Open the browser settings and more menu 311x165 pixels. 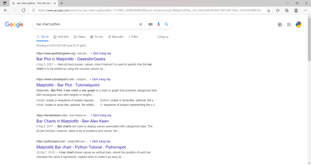305,10
